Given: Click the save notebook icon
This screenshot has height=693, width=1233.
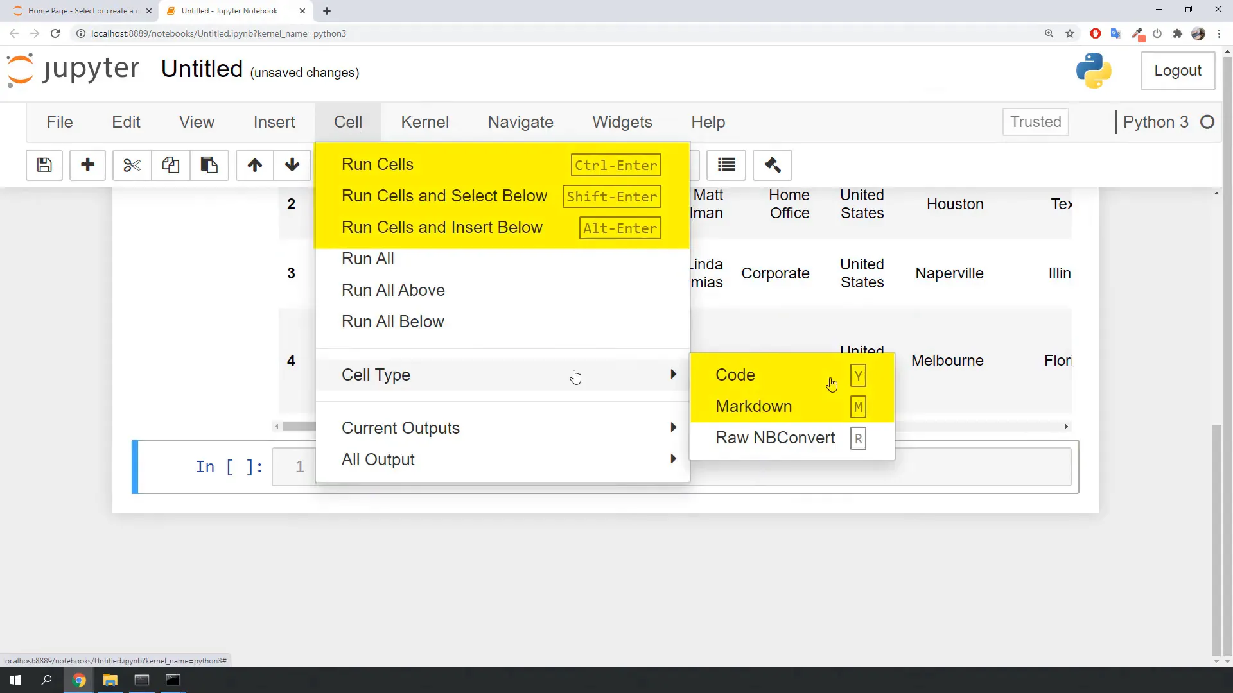Looking at the screenshot, I should click(44, 165).
